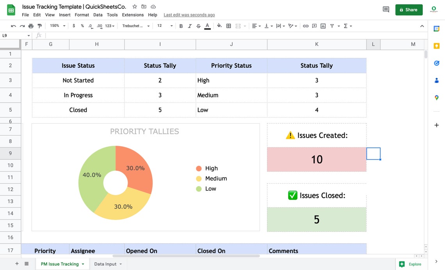Open the zoom 150% dropdown

(x=58, y=26)
